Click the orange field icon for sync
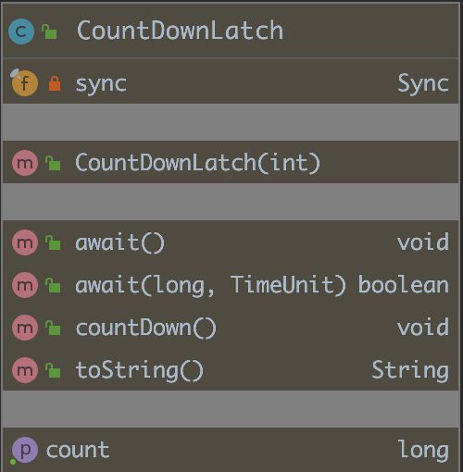This screenshot has height=472, width=463. [25, 83]
